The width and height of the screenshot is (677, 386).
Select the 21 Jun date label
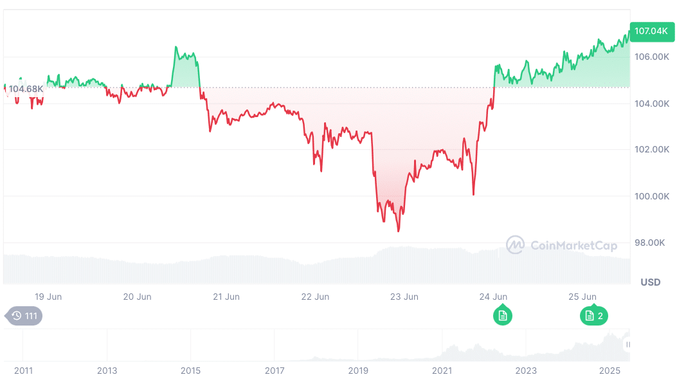coord(226,297)
